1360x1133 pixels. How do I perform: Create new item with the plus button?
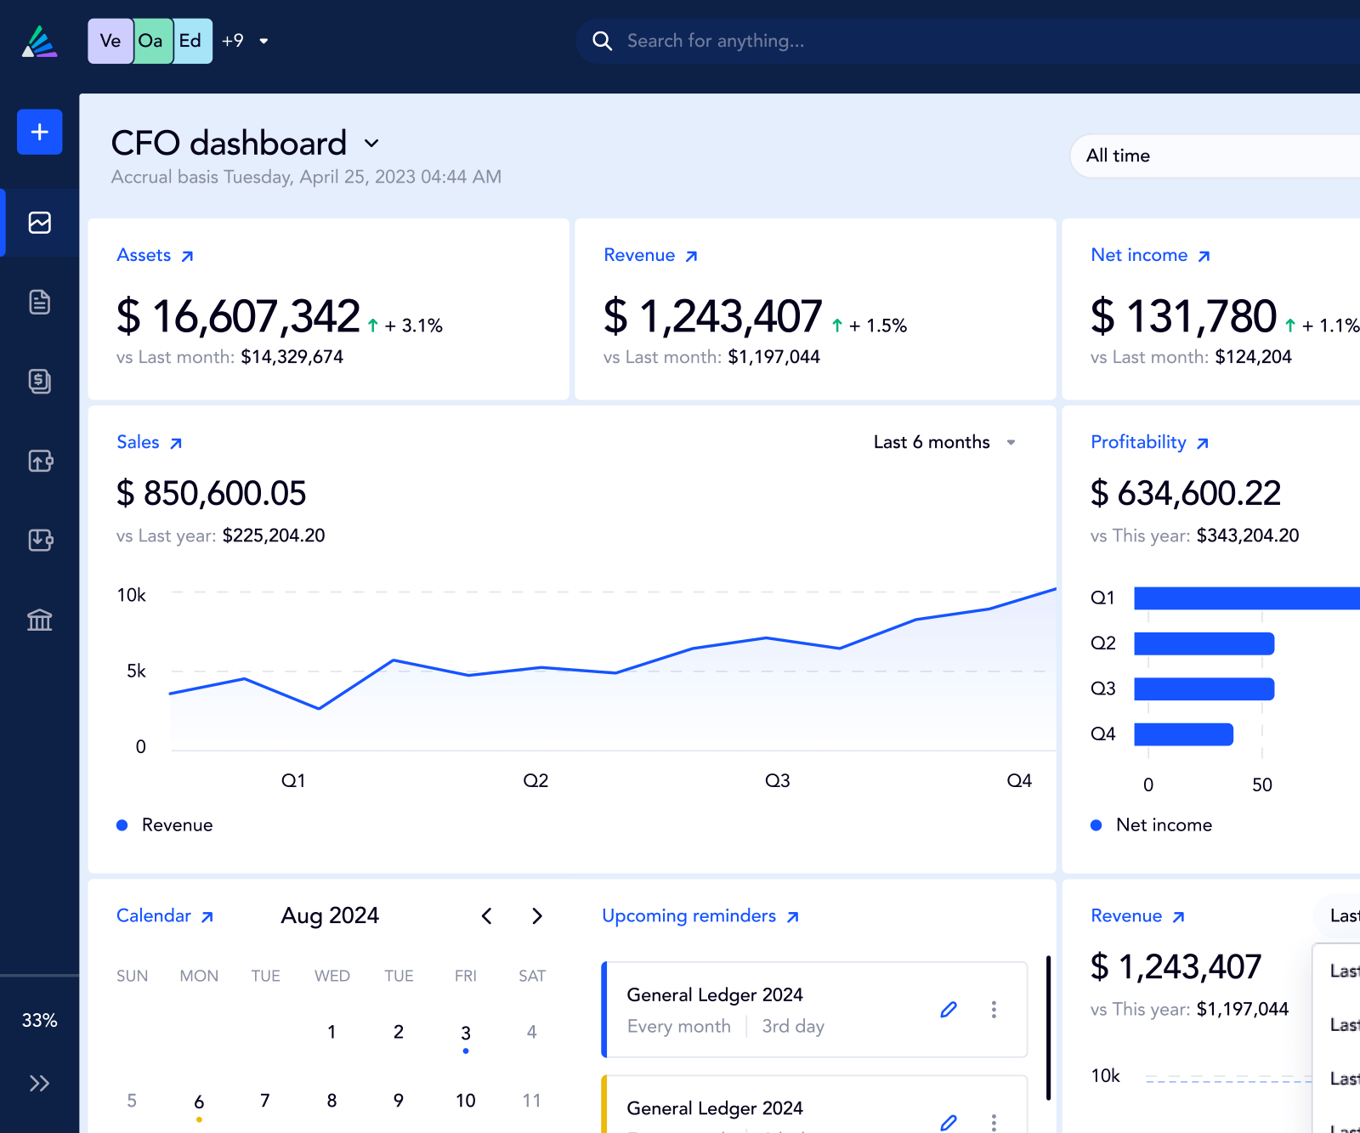[x=39, y=132]
